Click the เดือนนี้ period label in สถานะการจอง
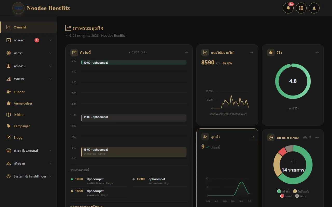The width and height of the screenshot is (332, 207). 307,137
